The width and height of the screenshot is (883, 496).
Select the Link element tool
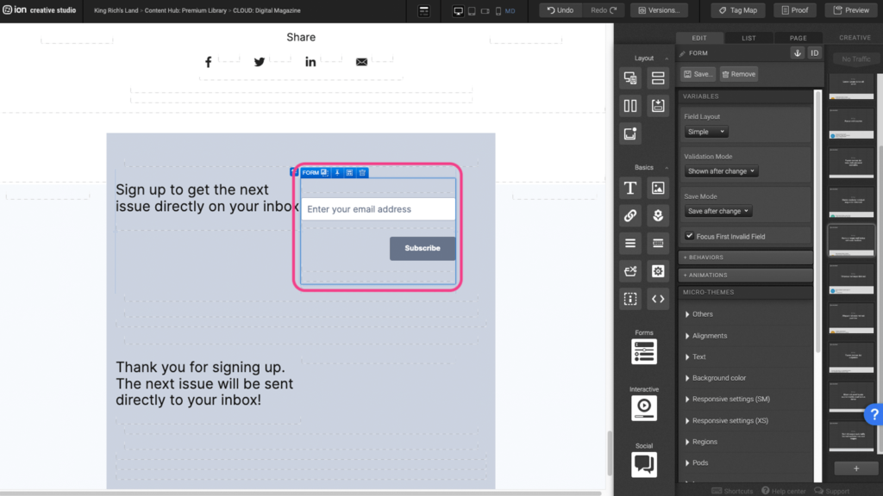[630, 215]
